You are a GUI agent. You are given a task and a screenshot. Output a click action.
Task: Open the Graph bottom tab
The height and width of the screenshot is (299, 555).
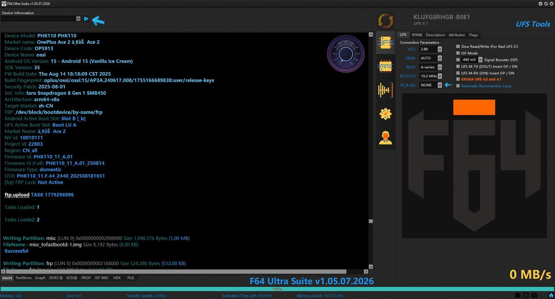coord(40,278)
